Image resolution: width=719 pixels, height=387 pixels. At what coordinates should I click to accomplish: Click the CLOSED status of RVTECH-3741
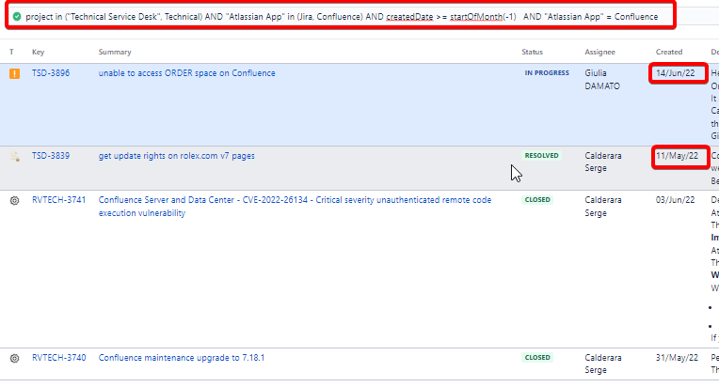point(537,200)
